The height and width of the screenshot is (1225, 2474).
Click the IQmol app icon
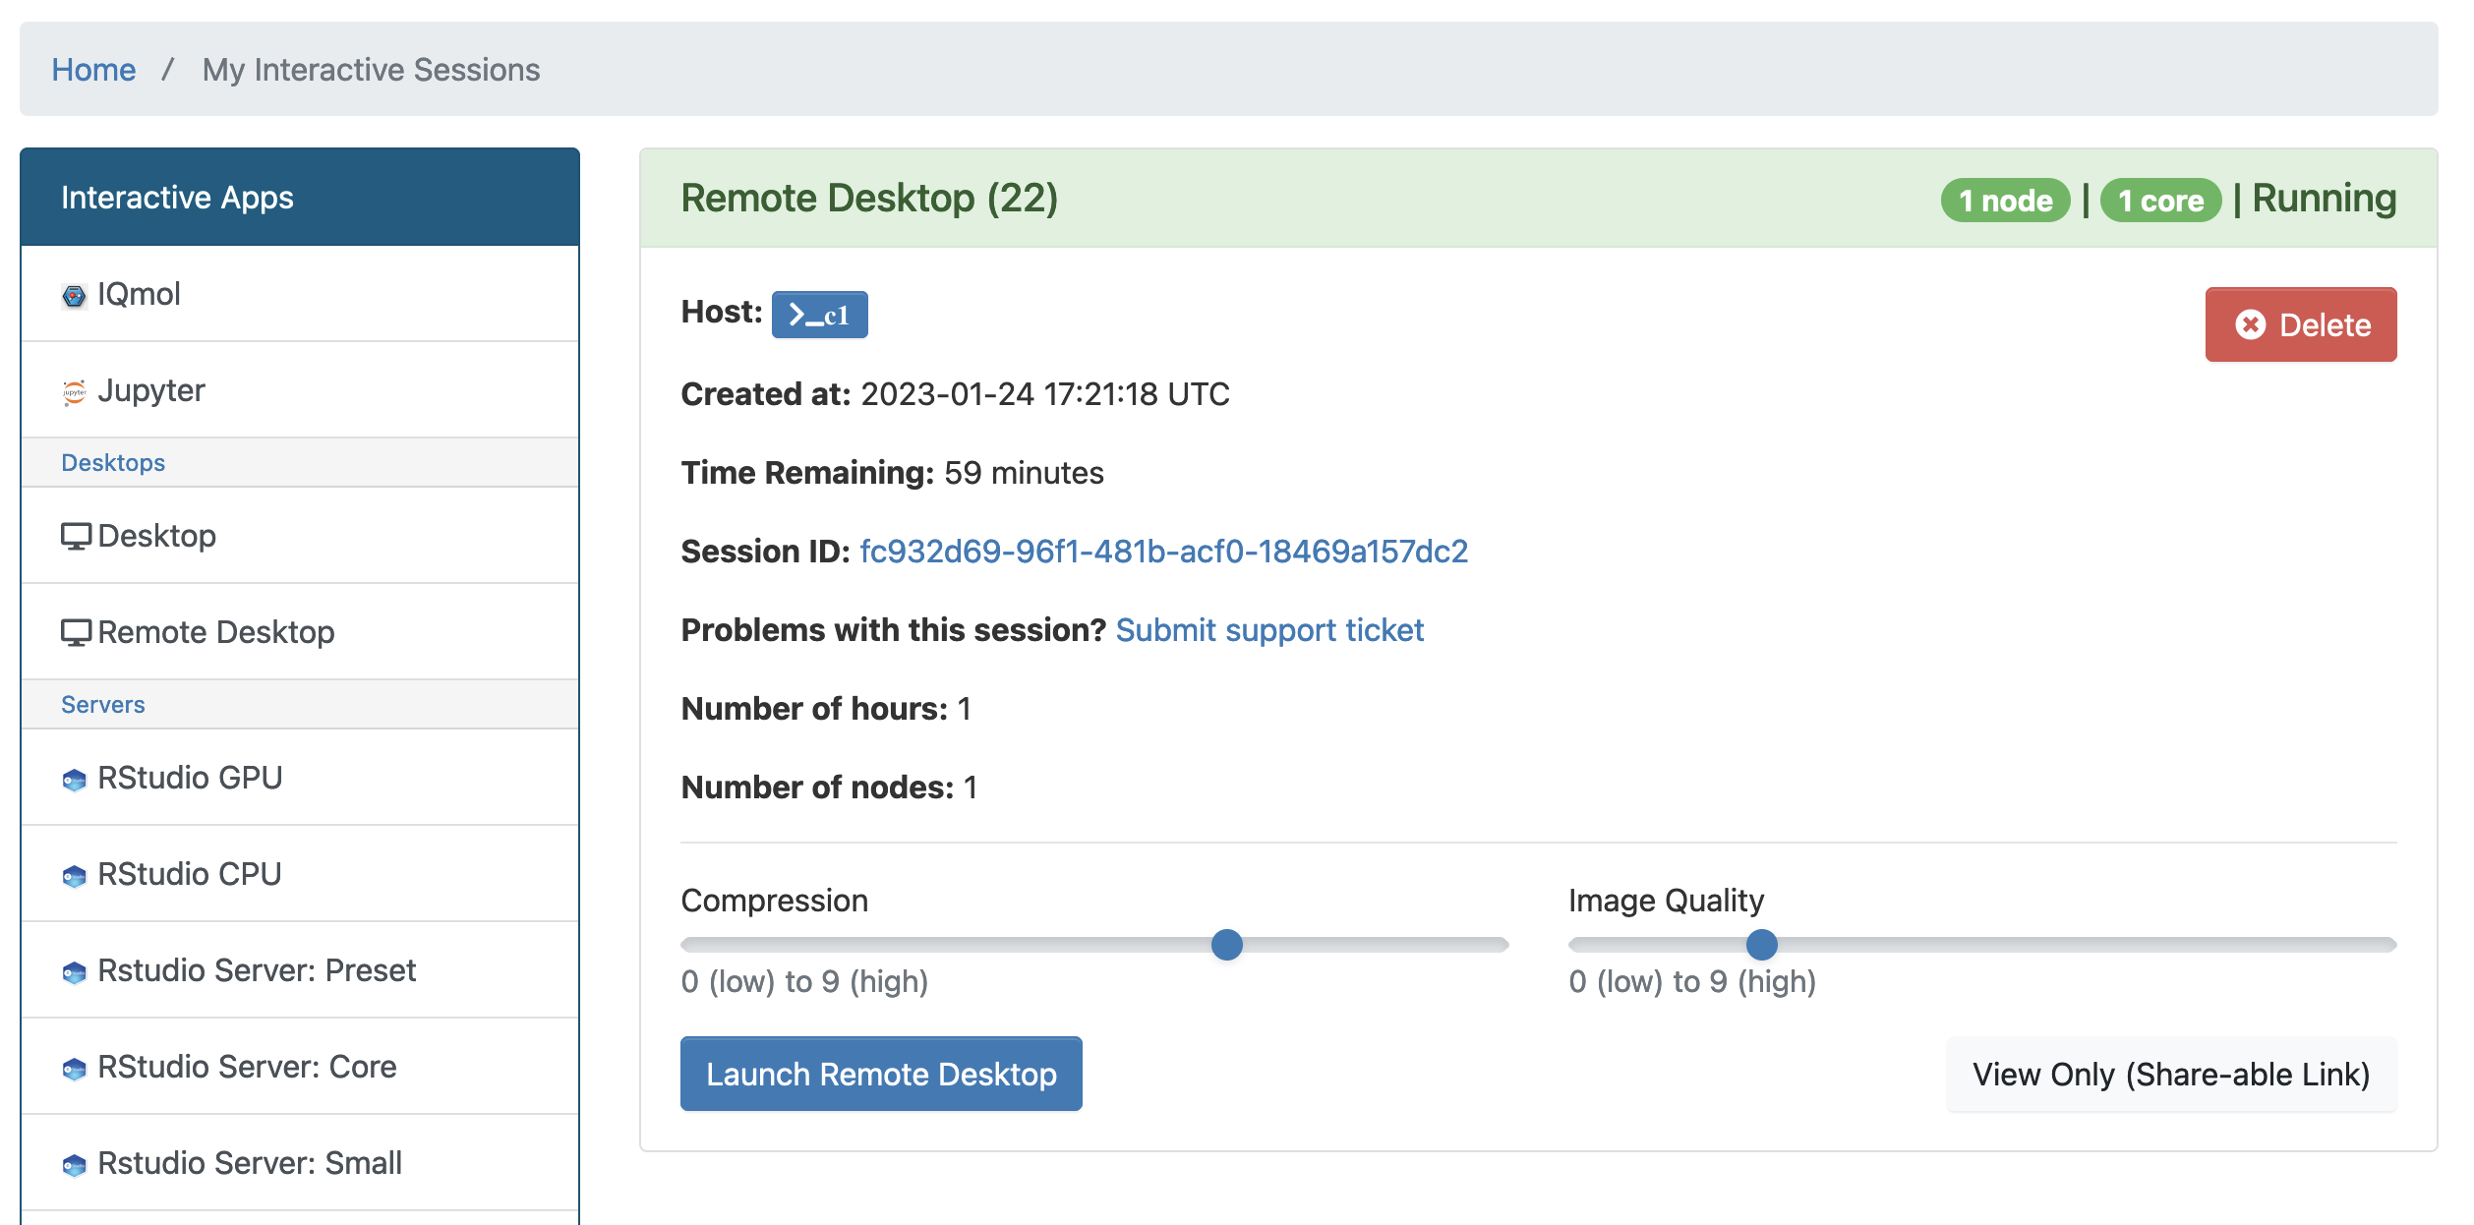coord(74,295)
